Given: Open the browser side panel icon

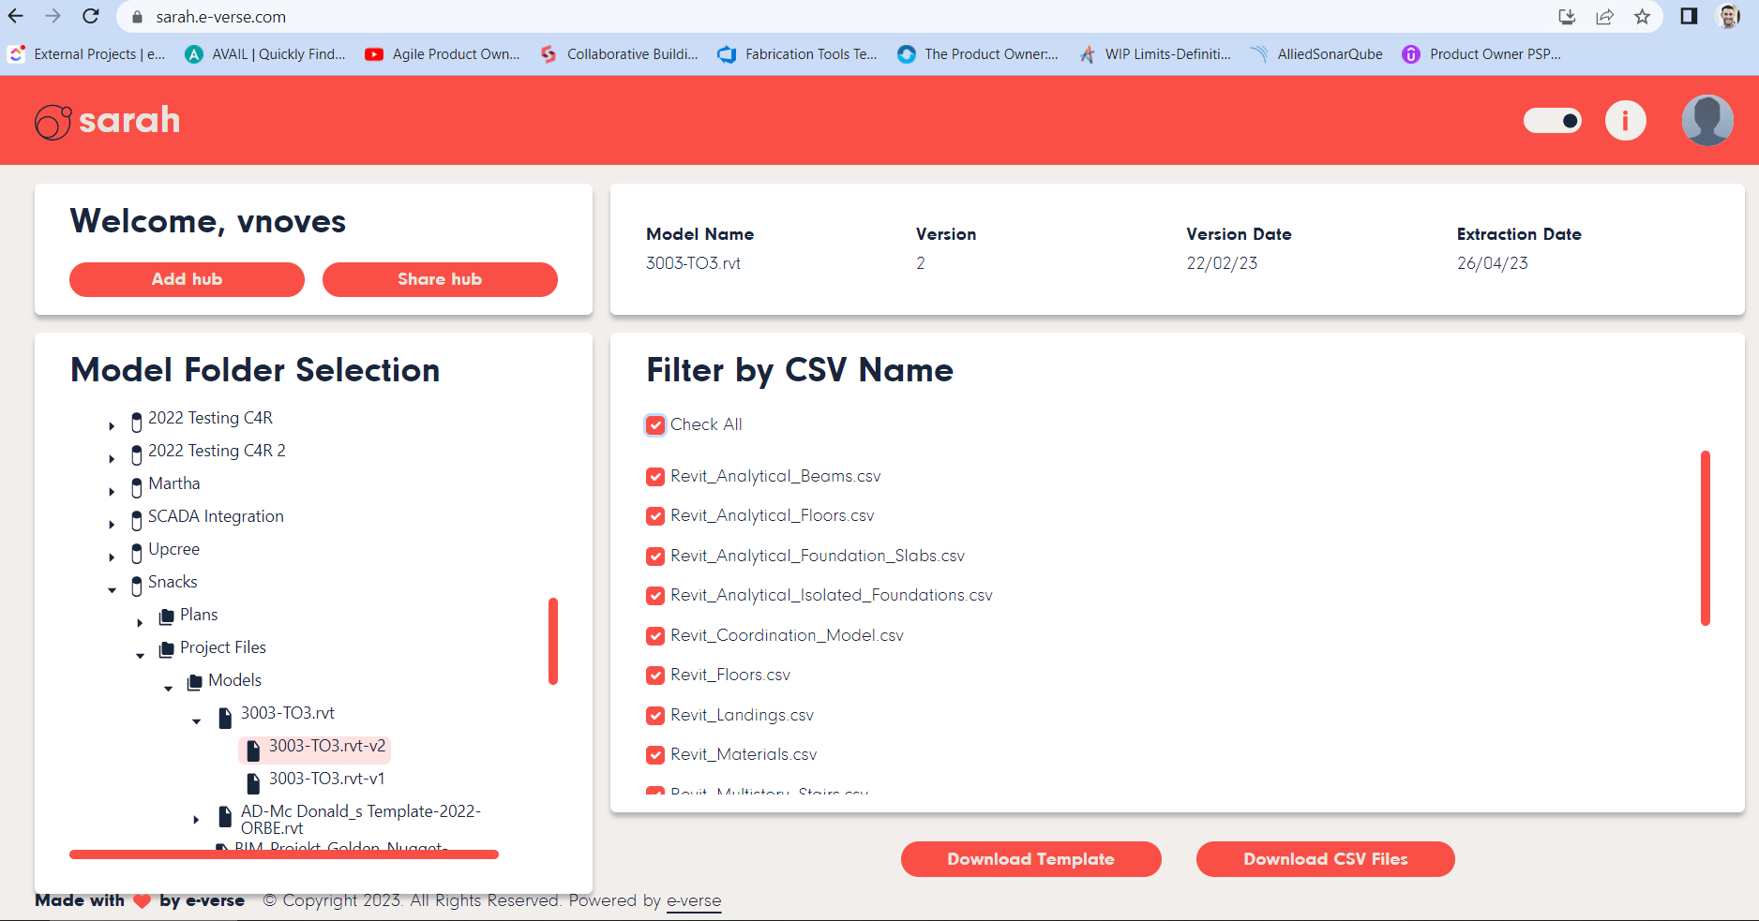Looking at the screenshot, I should coord(1689,17).
